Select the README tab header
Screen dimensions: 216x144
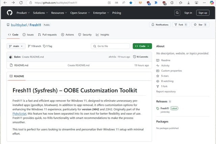17,76
